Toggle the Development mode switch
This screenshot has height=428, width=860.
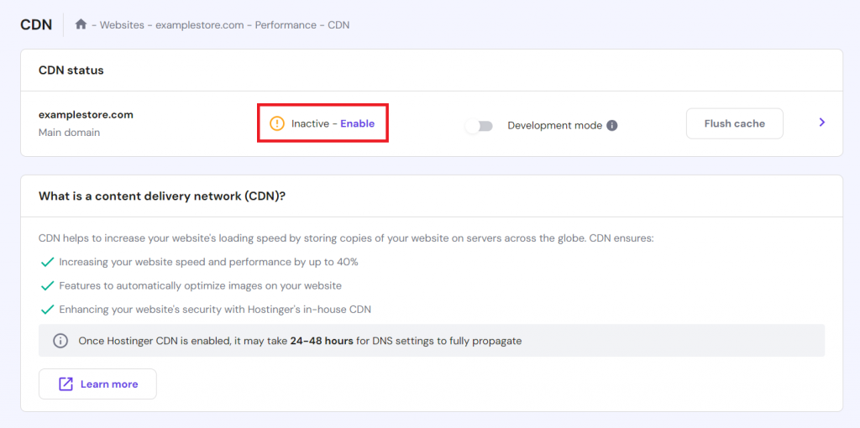[480, 126]
